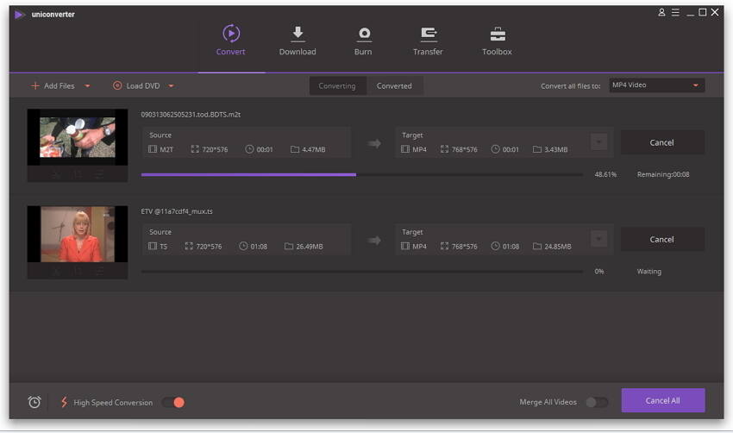The image size is (733, 433).
Task: Click target clock icon in ETV file row
Action: [x=495, y=246]
